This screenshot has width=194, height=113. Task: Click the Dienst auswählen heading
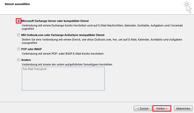pos(17,4)
